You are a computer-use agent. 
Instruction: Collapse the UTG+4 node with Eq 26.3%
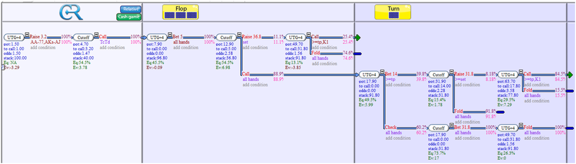(x=521, y=125)
